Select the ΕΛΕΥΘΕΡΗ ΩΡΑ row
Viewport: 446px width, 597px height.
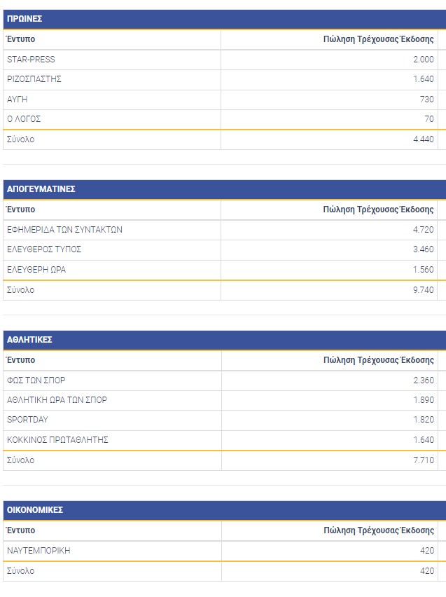36,270
